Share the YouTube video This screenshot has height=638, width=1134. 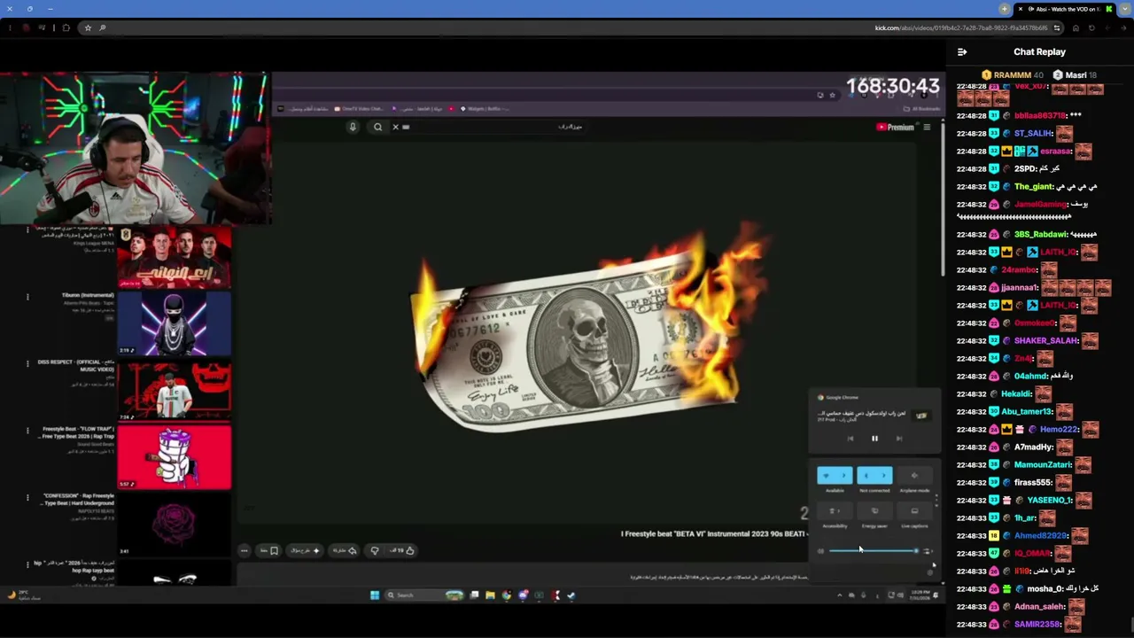point(345,550)
